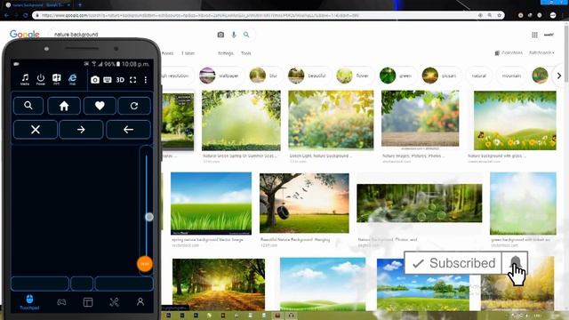Select the flower filter chip
Screen dimensions: 569x320
pos(354,76)
